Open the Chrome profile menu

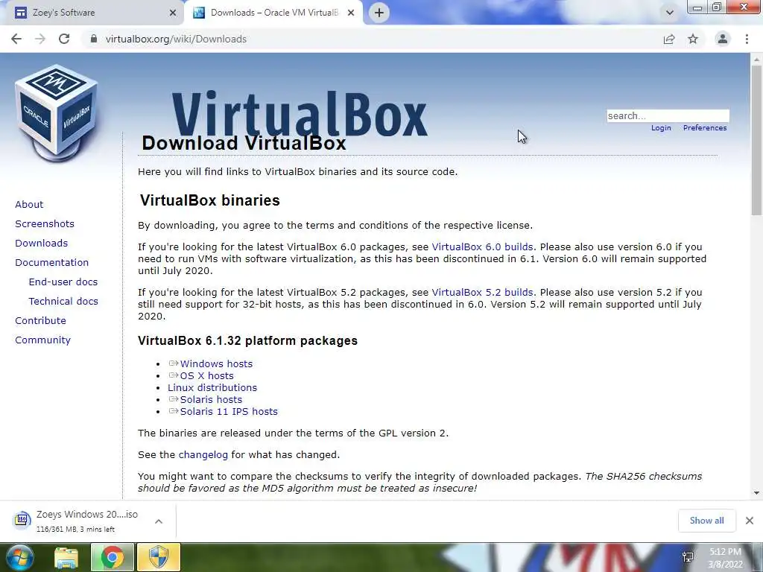[x=723, y=39]
